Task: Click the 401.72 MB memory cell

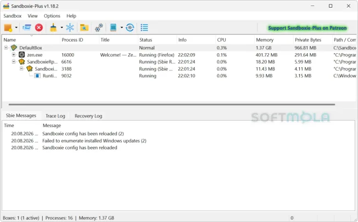Action: point(266,55)
